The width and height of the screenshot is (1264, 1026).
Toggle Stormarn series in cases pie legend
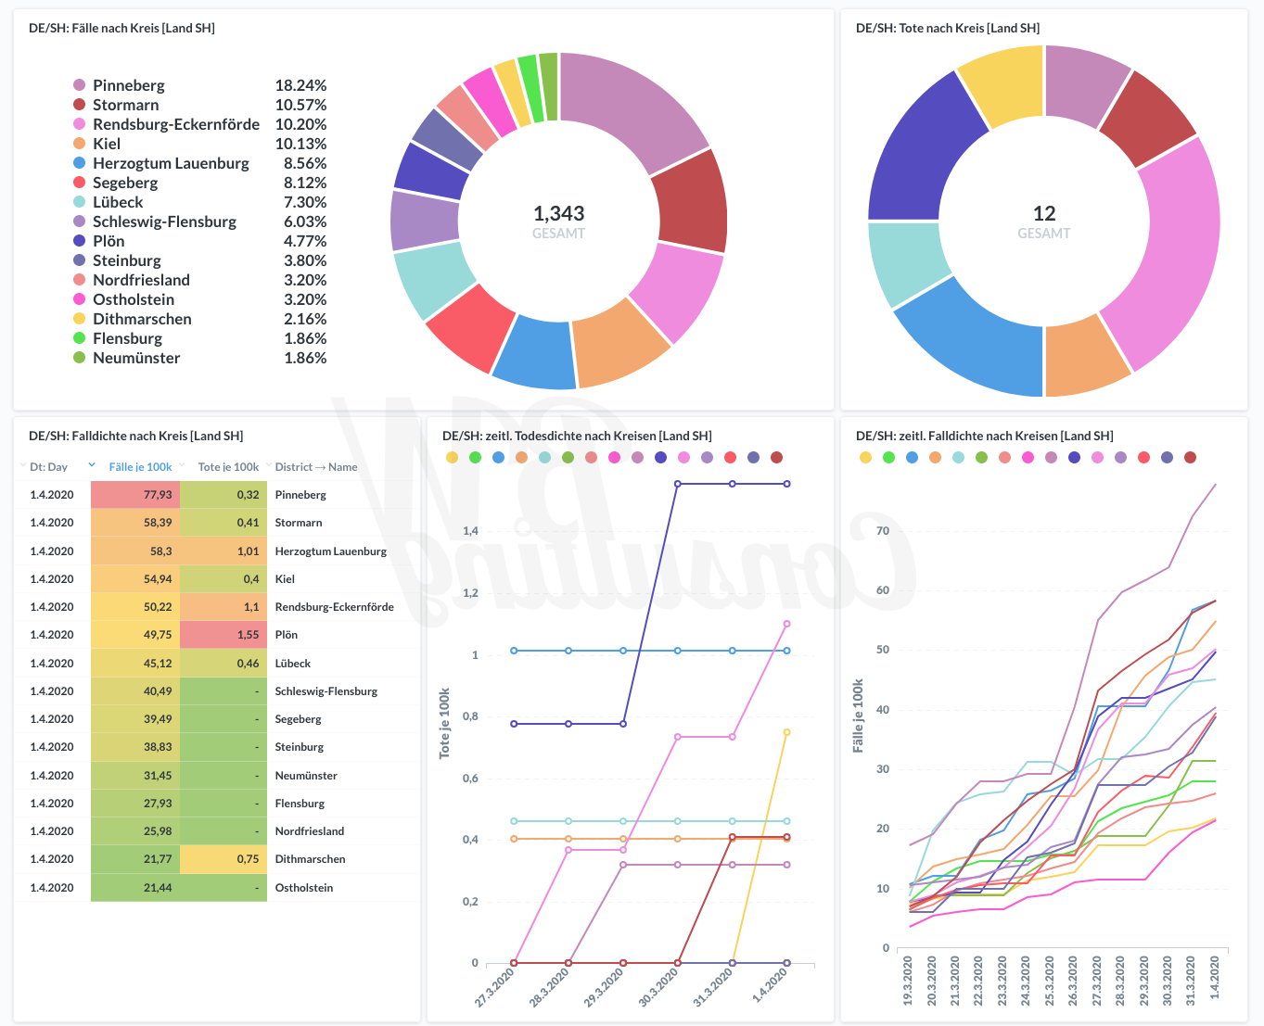(x=125, y=105)
